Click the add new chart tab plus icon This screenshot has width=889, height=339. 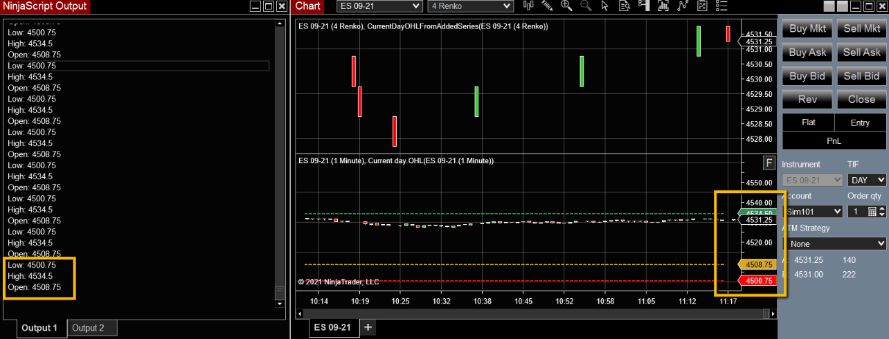click(x=368, y=327)
